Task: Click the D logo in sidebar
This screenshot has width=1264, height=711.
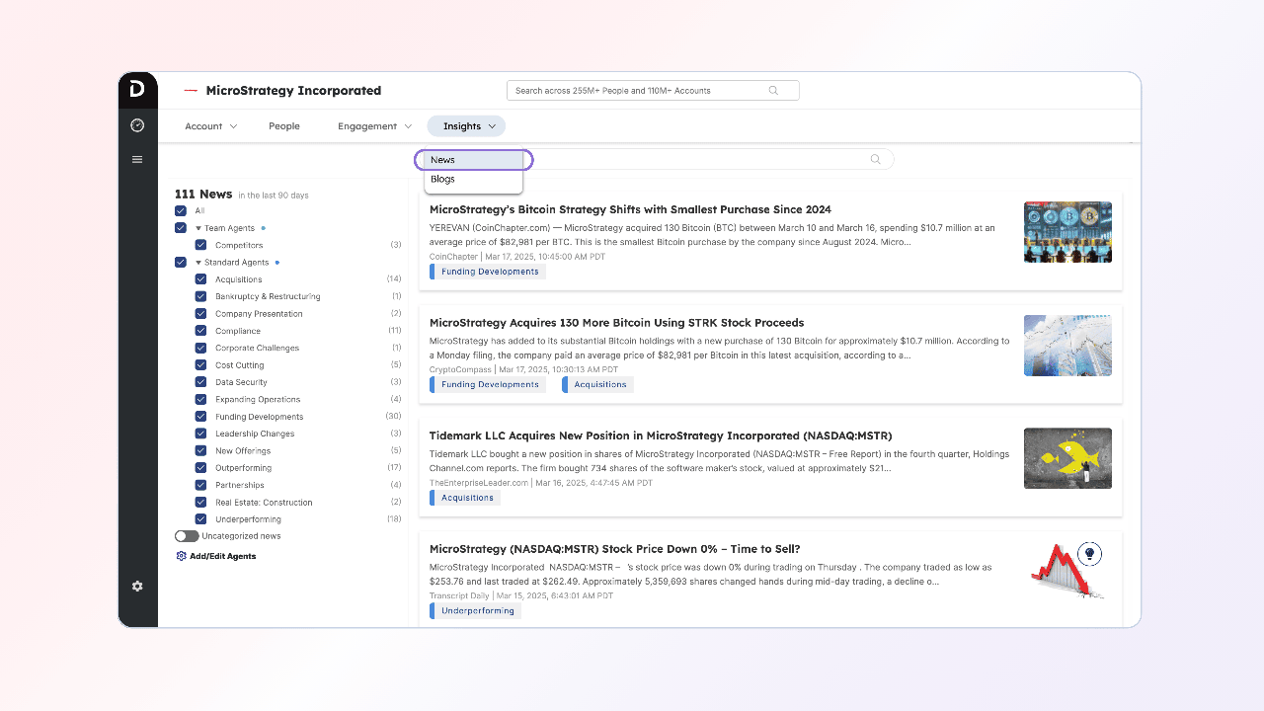Action: click(137, 90)
